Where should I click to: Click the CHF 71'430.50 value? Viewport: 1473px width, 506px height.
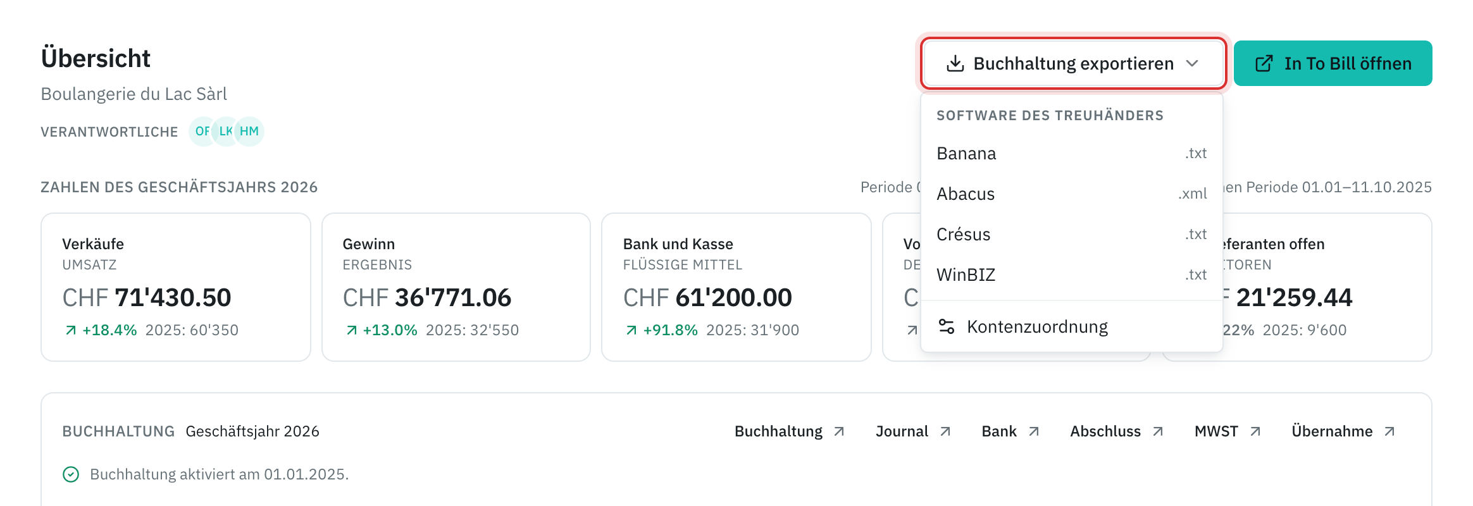point(147,297)
